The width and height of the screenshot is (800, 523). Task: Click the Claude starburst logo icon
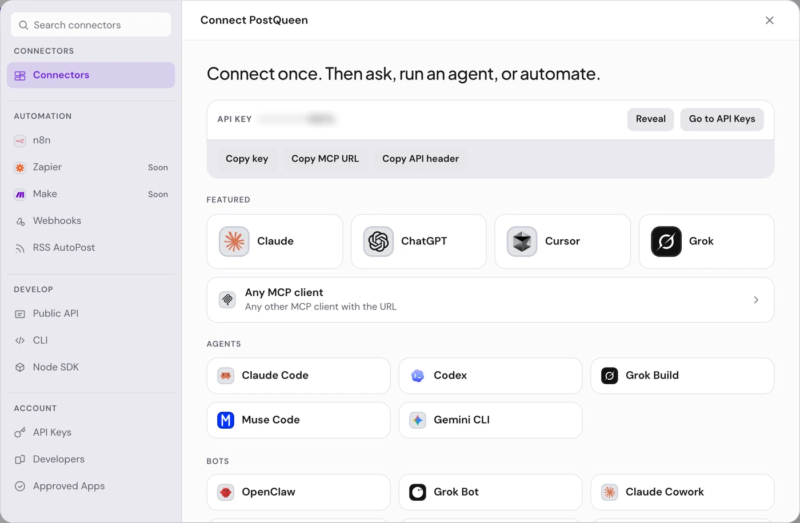click(x=234, y=242)
